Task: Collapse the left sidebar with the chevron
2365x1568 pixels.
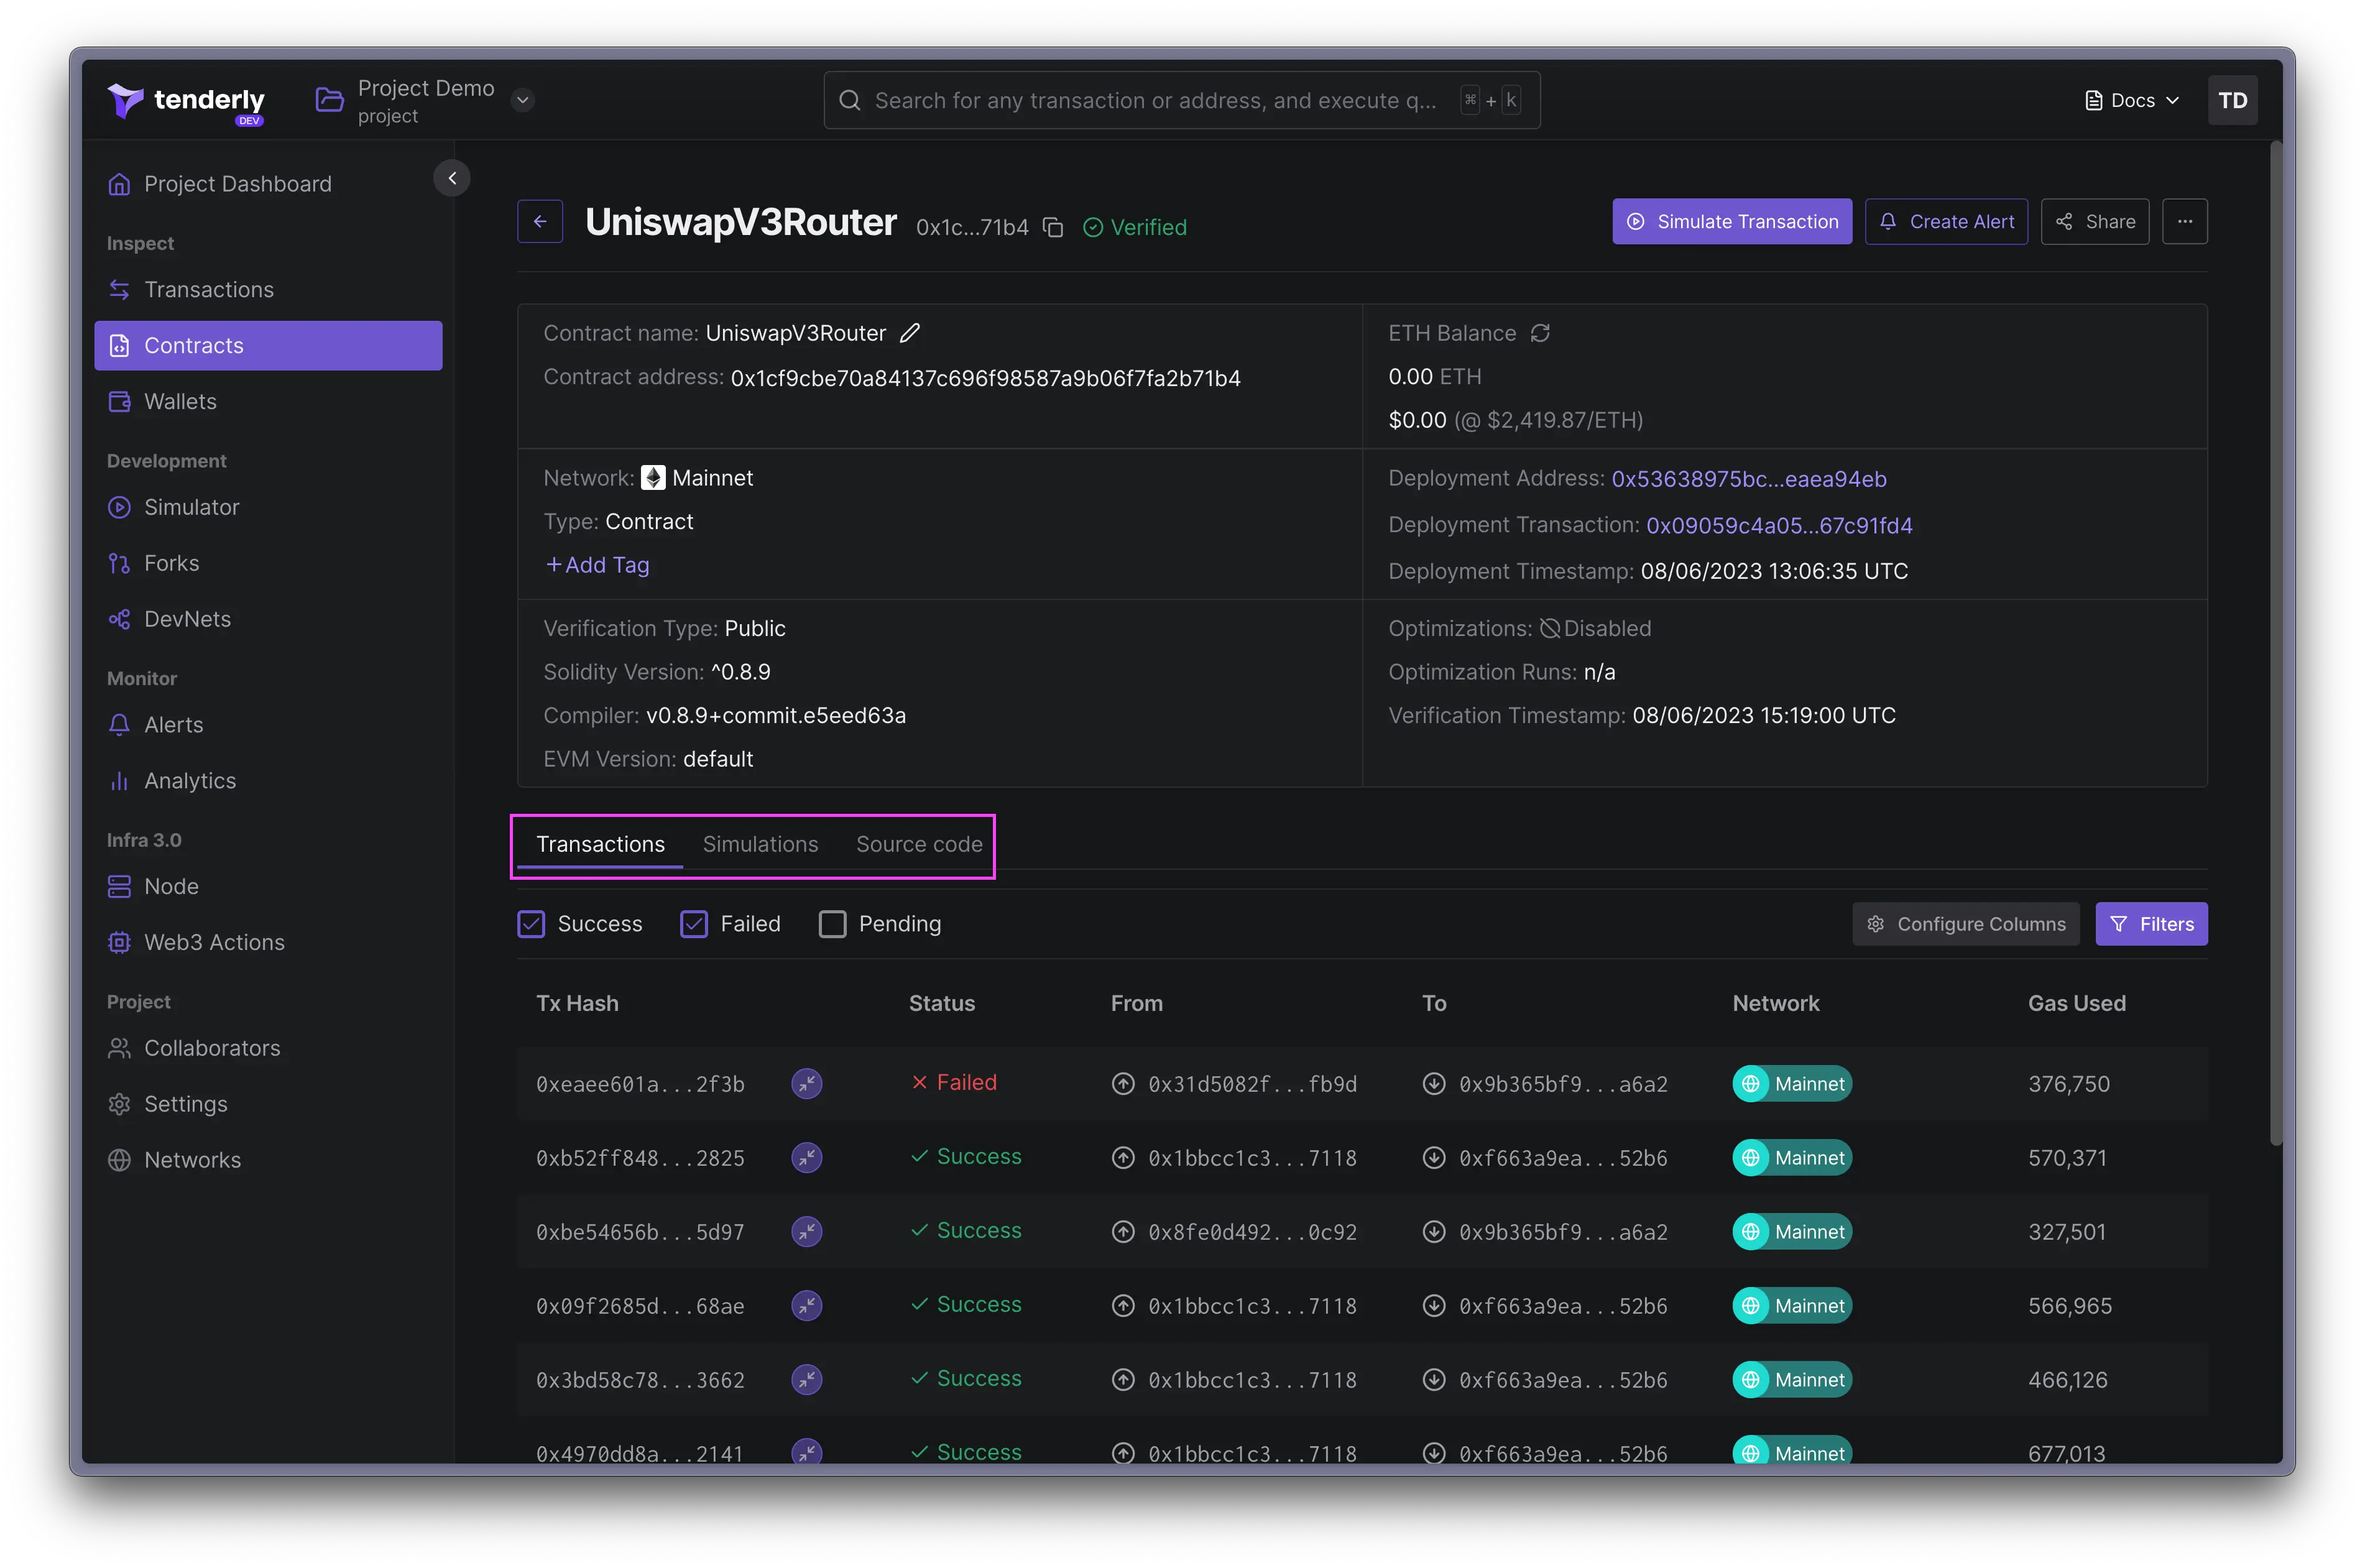Action: click(452, 178)
